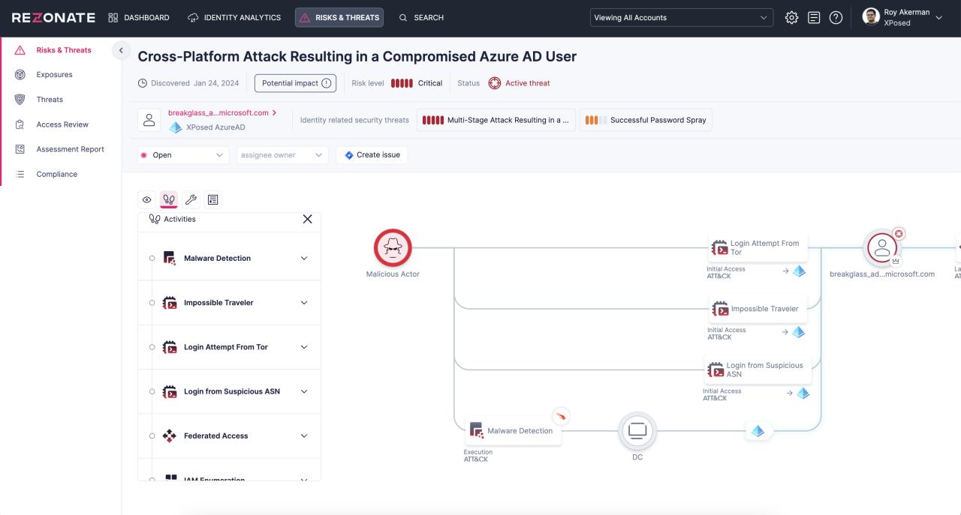Select the Activities footprints tool icon
This screenshot has width=961, height=515.
169,199
